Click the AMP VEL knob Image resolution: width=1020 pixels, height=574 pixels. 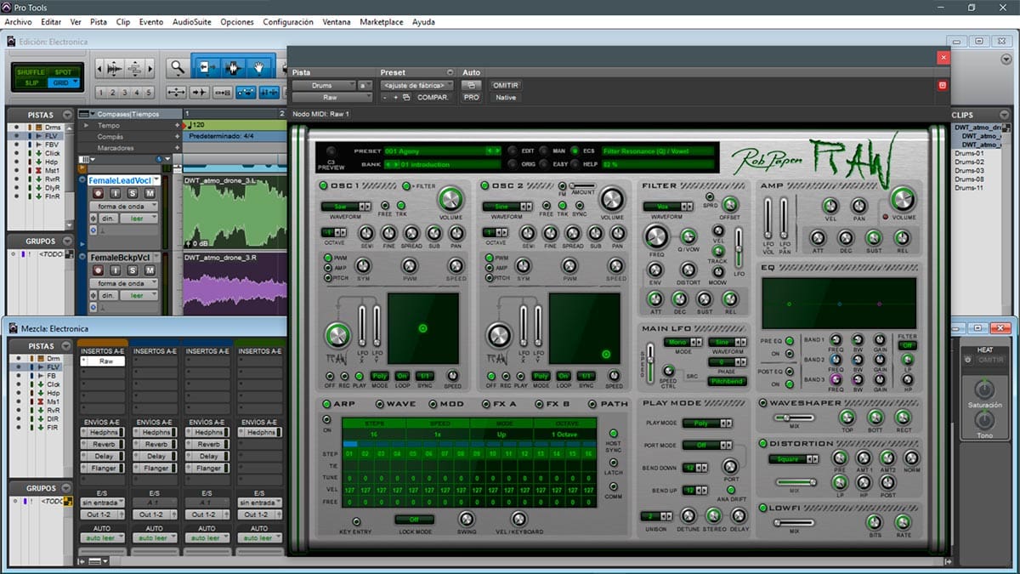pos(830,204)
